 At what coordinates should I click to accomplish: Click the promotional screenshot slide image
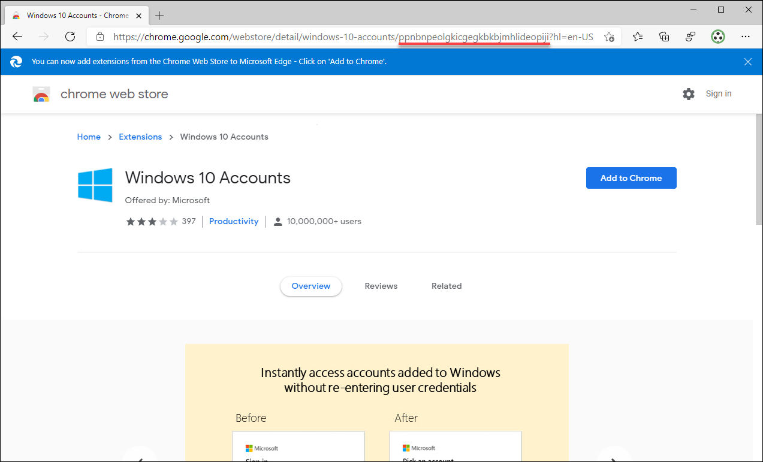[x=376, y=403]
